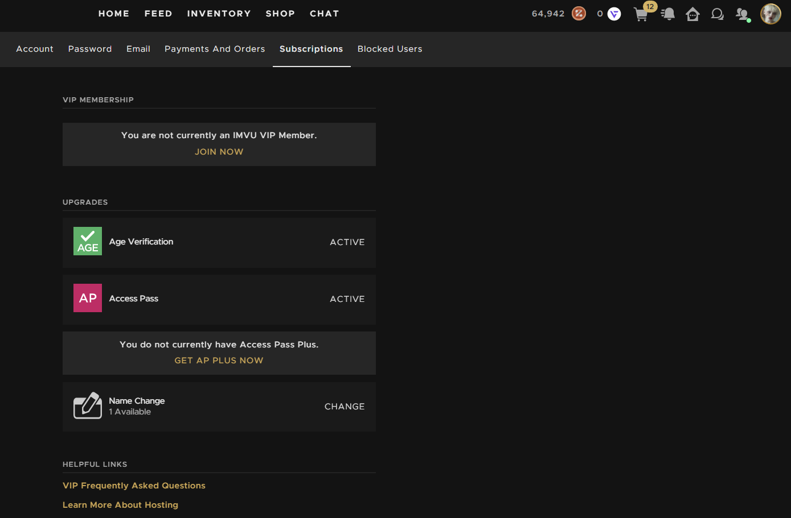Click the green Age Verification badge icon
The height and width of the screenshot is (518, 791).
pyautogui.click(x=88, y=241)
